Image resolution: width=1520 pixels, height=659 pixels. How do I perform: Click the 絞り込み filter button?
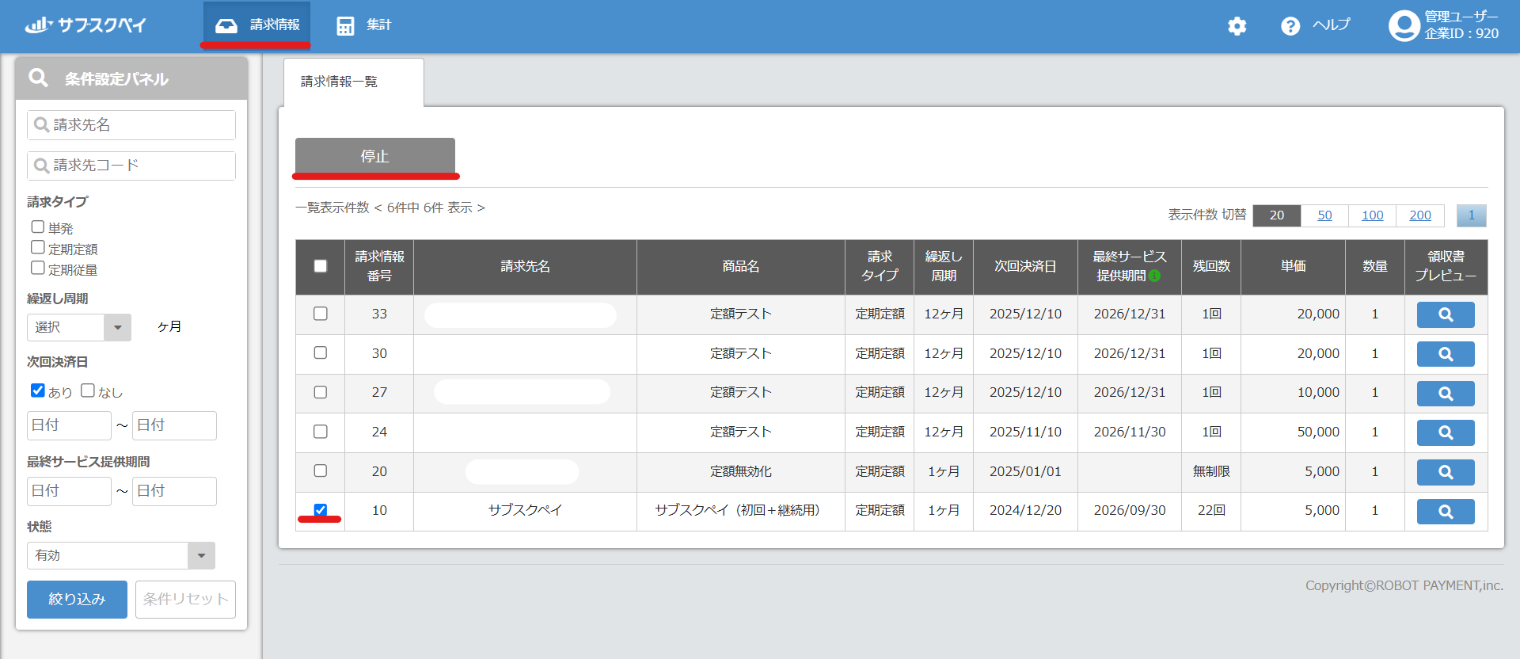(x=77, y=599)
